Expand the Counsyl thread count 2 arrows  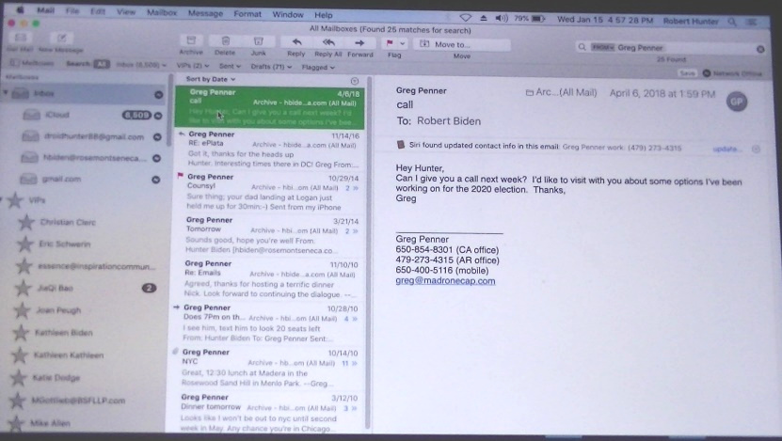(352, 188)
